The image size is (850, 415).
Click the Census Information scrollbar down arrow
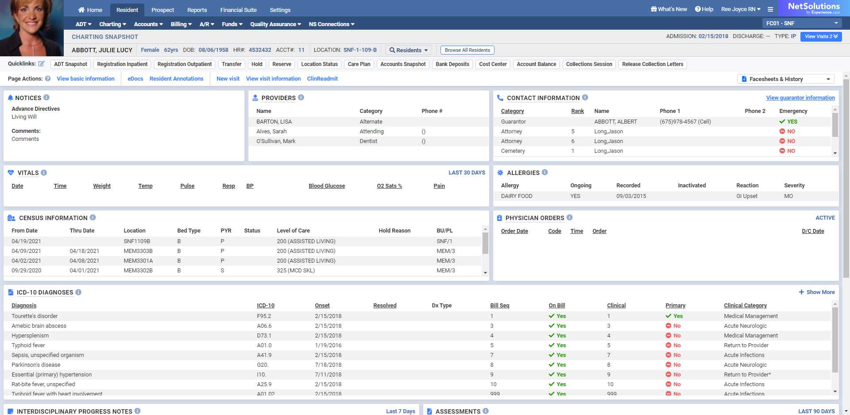tap(485, 273)
